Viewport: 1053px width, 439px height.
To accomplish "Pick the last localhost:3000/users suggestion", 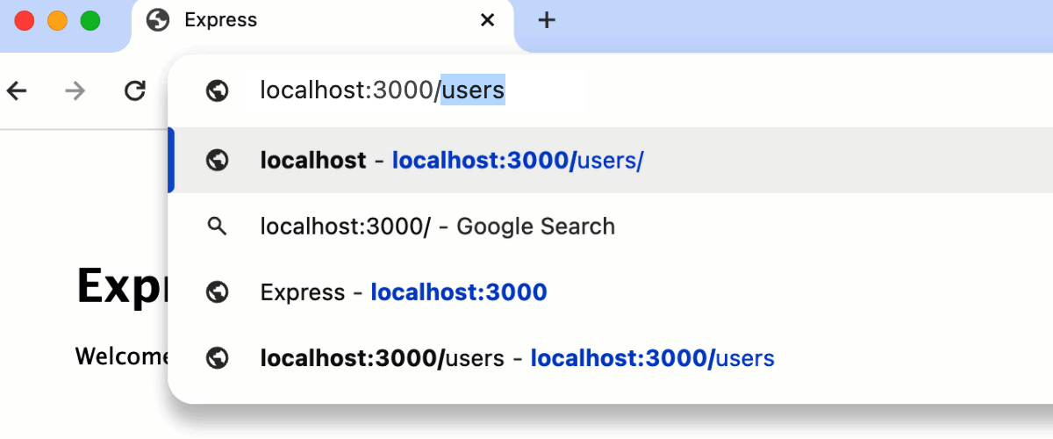I will pos(518,358).
